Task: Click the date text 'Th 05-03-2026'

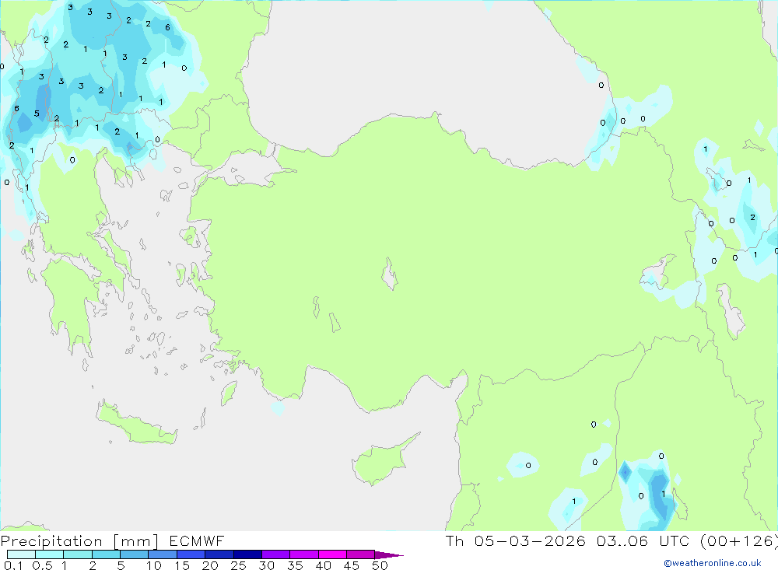Action: pyautogui.click(x=516, y=540)
